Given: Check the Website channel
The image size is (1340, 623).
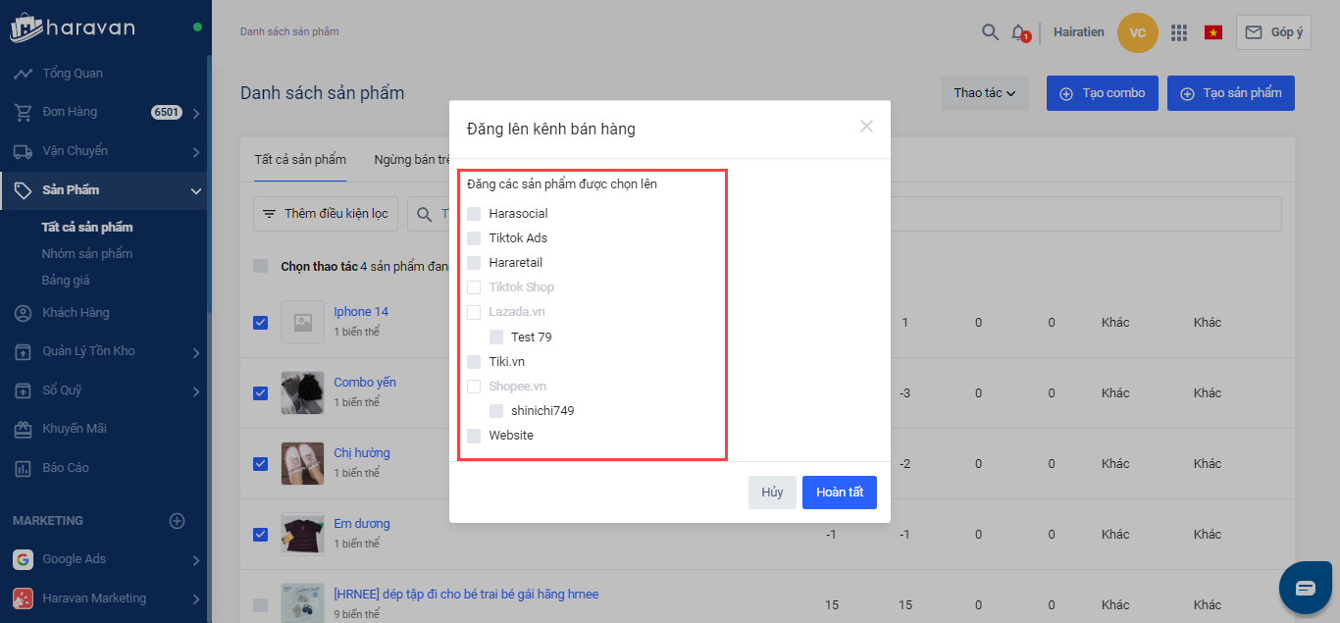Looking at the screenshot, I should click(474, 435).
